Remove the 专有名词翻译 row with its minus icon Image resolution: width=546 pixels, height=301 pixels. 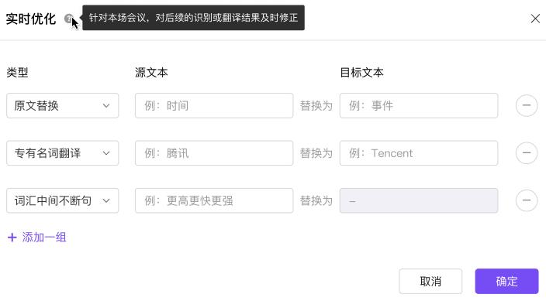coord(527,153)
